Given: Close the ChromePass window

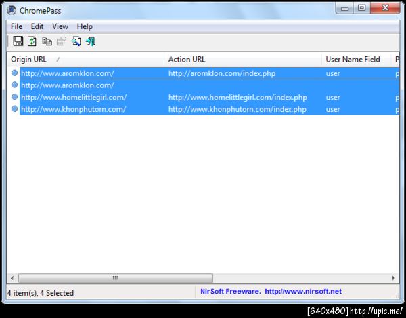Looking at the screenshot, I should tap(385, 8).
